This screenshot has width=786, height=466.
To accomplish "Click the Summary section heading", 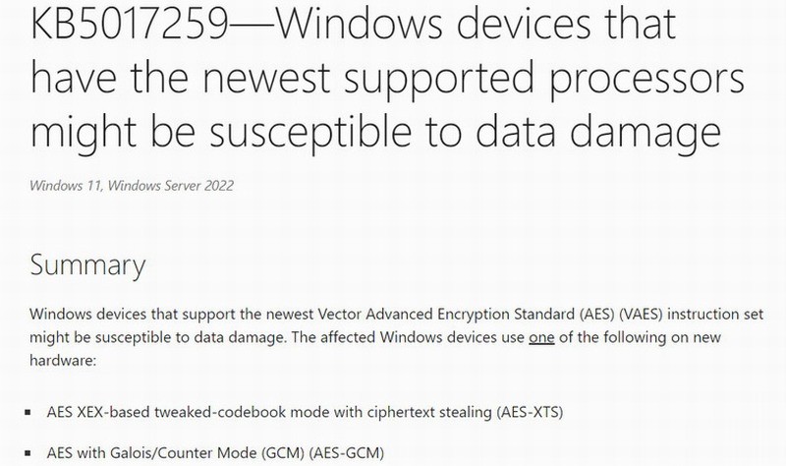I will pyautogui.click(x=87, y=265).
